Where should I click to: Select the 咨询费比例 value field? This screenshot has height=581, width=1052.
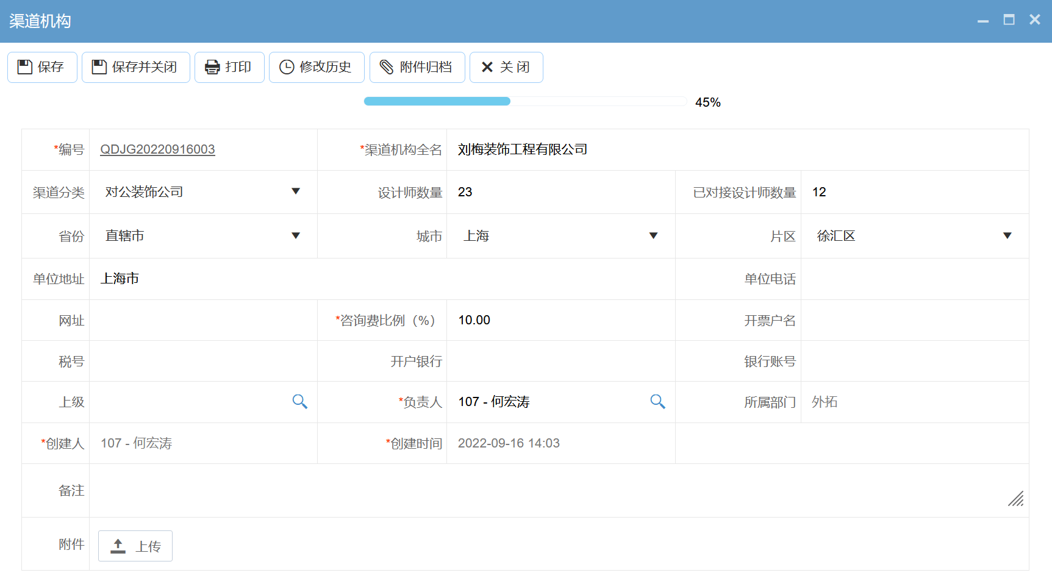[x=560, y=320]
